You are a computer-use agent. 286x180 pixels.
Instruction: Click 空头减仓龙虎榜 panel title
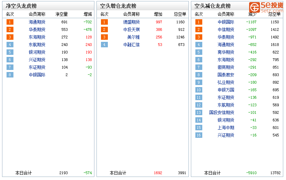[213, 6]
